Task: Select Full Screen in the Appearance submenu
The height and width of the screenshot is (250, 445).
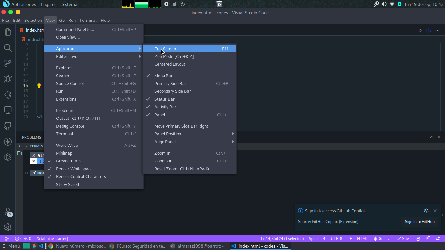Action: [x=165, y=48]
